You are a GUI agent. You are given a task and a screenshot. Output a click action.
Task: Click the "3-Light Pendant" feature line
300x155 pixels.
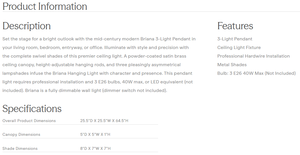[235, 39]
